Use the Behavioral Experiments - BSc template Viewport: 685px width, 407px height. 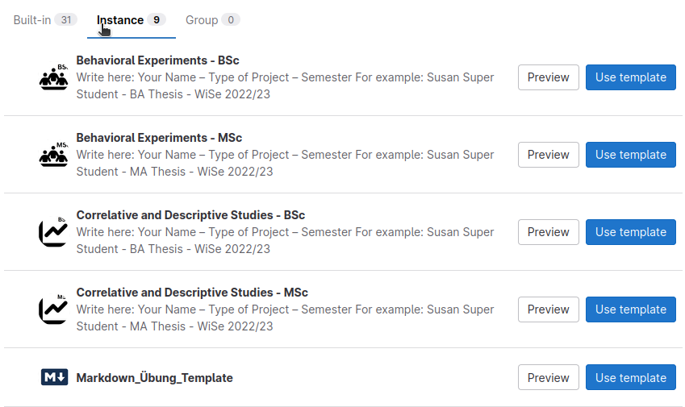click(x=630, y=77)
